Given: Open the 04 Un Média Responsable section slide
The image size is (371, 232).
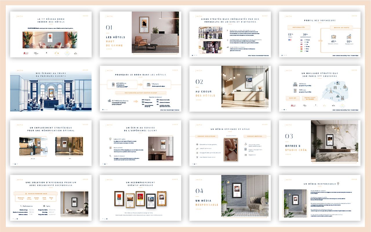Looking at the screenshot, I should 230,197.
